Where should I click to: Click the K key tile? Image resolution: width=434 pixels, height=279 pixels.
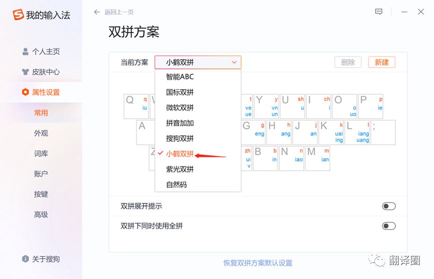click(331, 132)
